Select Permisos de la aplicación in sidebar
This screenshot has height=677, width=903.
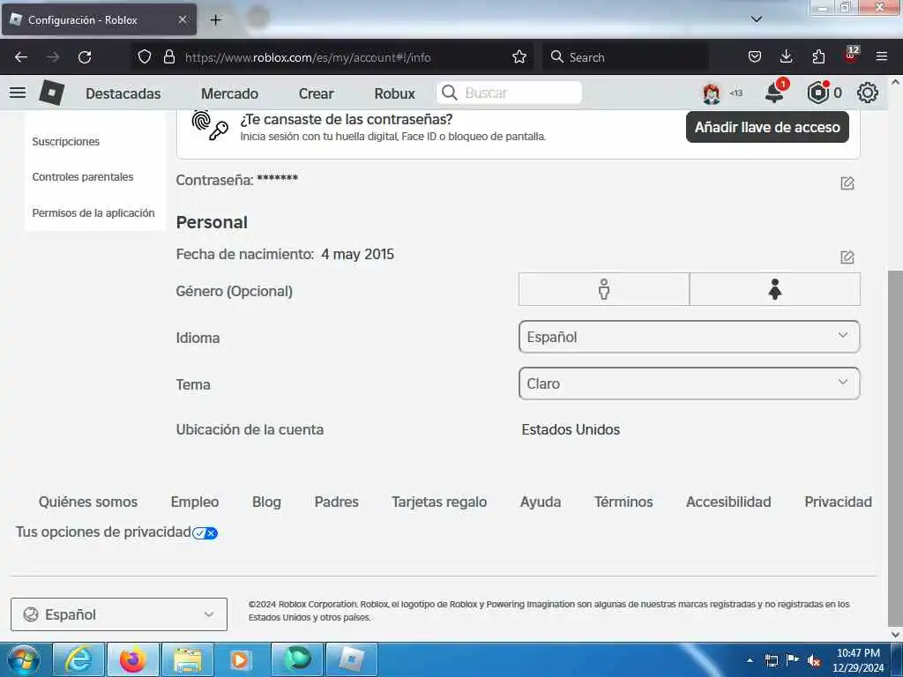[93, 213]
